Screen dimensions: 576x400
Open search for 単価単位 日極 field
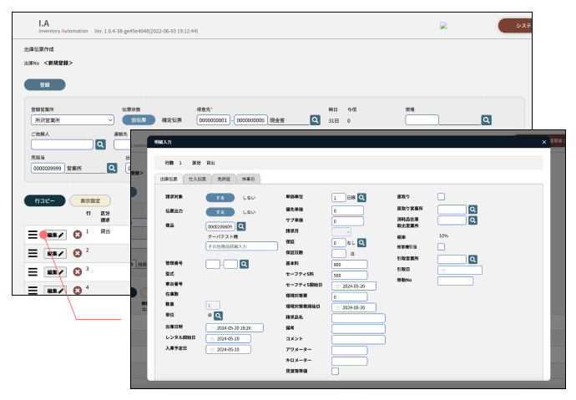[361, 198]
